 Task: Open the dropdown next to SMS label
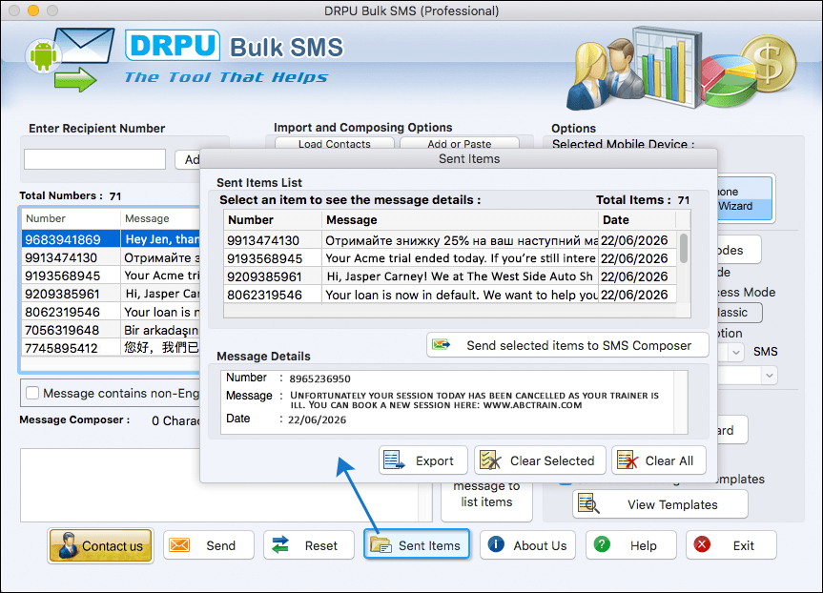coord(736,352)
